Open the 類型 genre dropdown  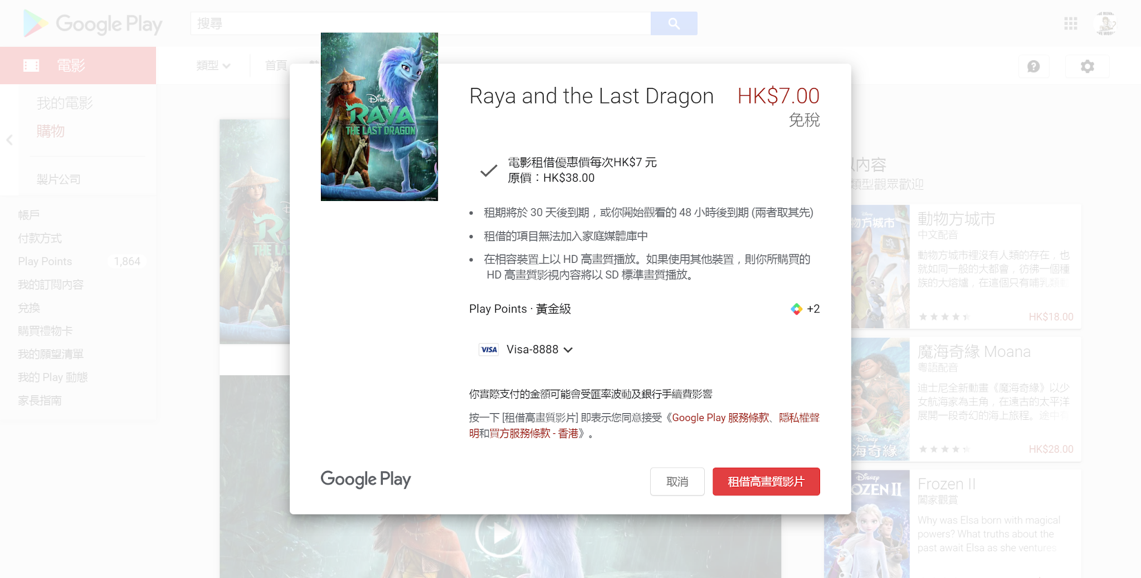coord(213,66)
